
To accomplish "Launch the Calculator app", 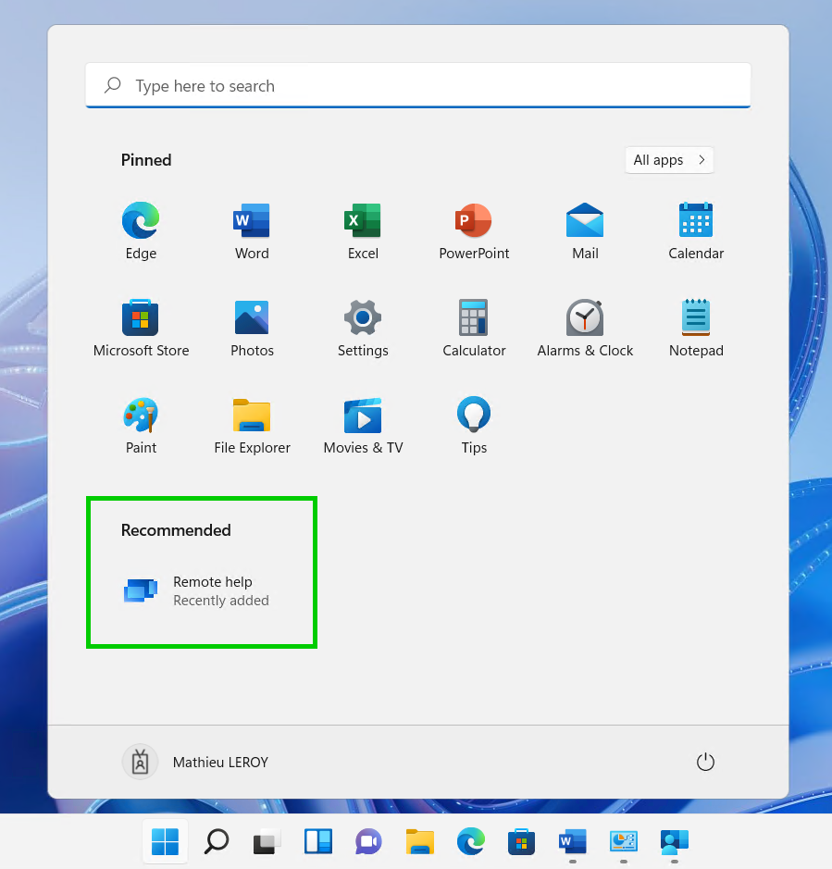I will [x=474, y=328].
